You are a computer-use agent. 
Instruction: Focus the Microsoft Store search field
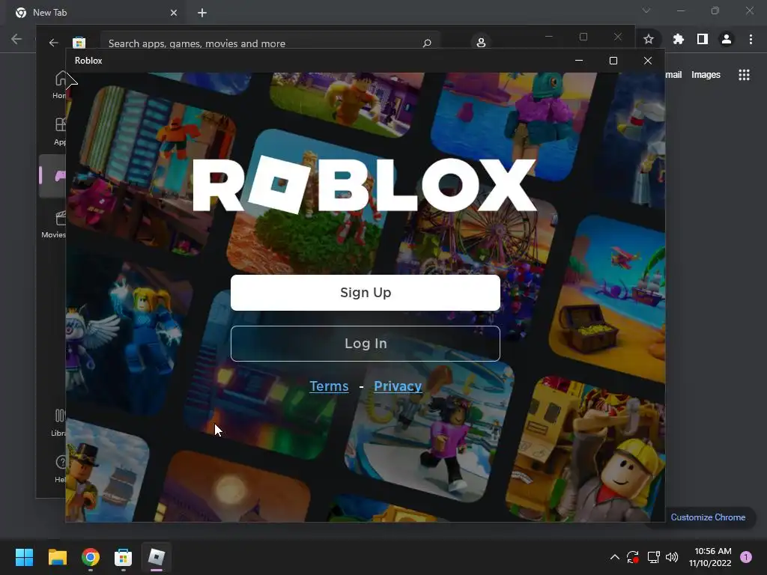(270, 42)
